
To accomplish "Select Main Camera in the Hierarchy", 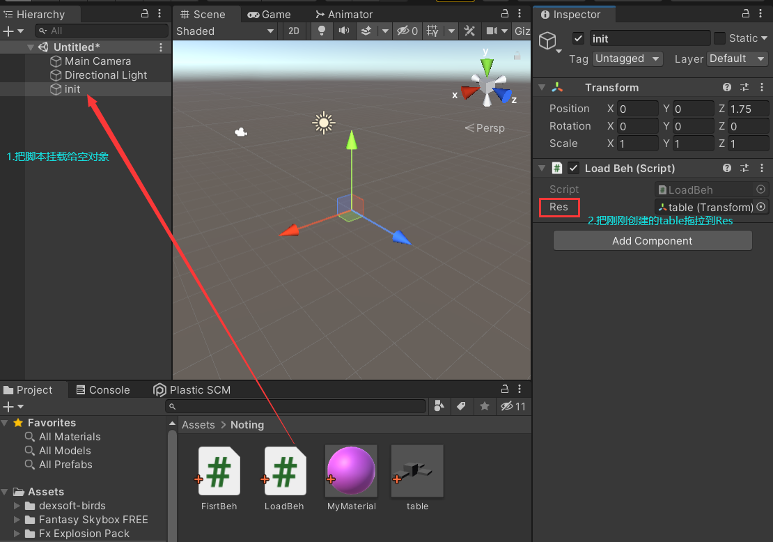I will pyautogui.click(x=97, y=61).
